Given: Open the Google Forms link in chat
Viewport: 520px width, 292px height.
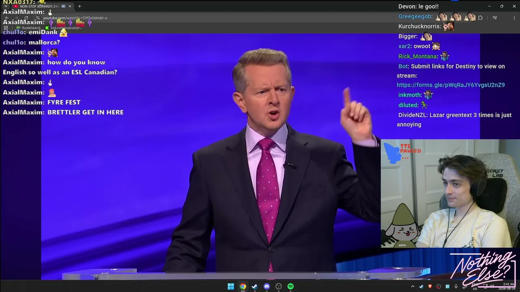Looking at the screenshot, I should click(x=451, y=85).
